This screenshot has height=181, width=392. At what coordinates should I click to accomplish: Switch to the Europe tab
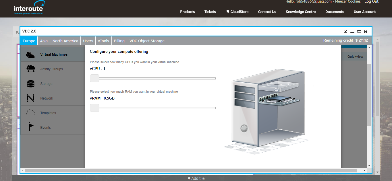pos(29,41)
